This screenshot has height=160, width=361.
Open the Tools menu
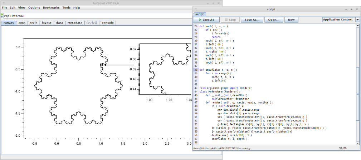pos(66,7)
